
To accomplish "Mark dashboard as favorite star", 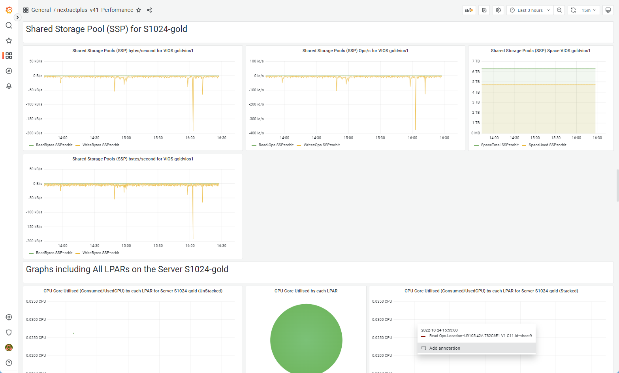I will (139, 10).
